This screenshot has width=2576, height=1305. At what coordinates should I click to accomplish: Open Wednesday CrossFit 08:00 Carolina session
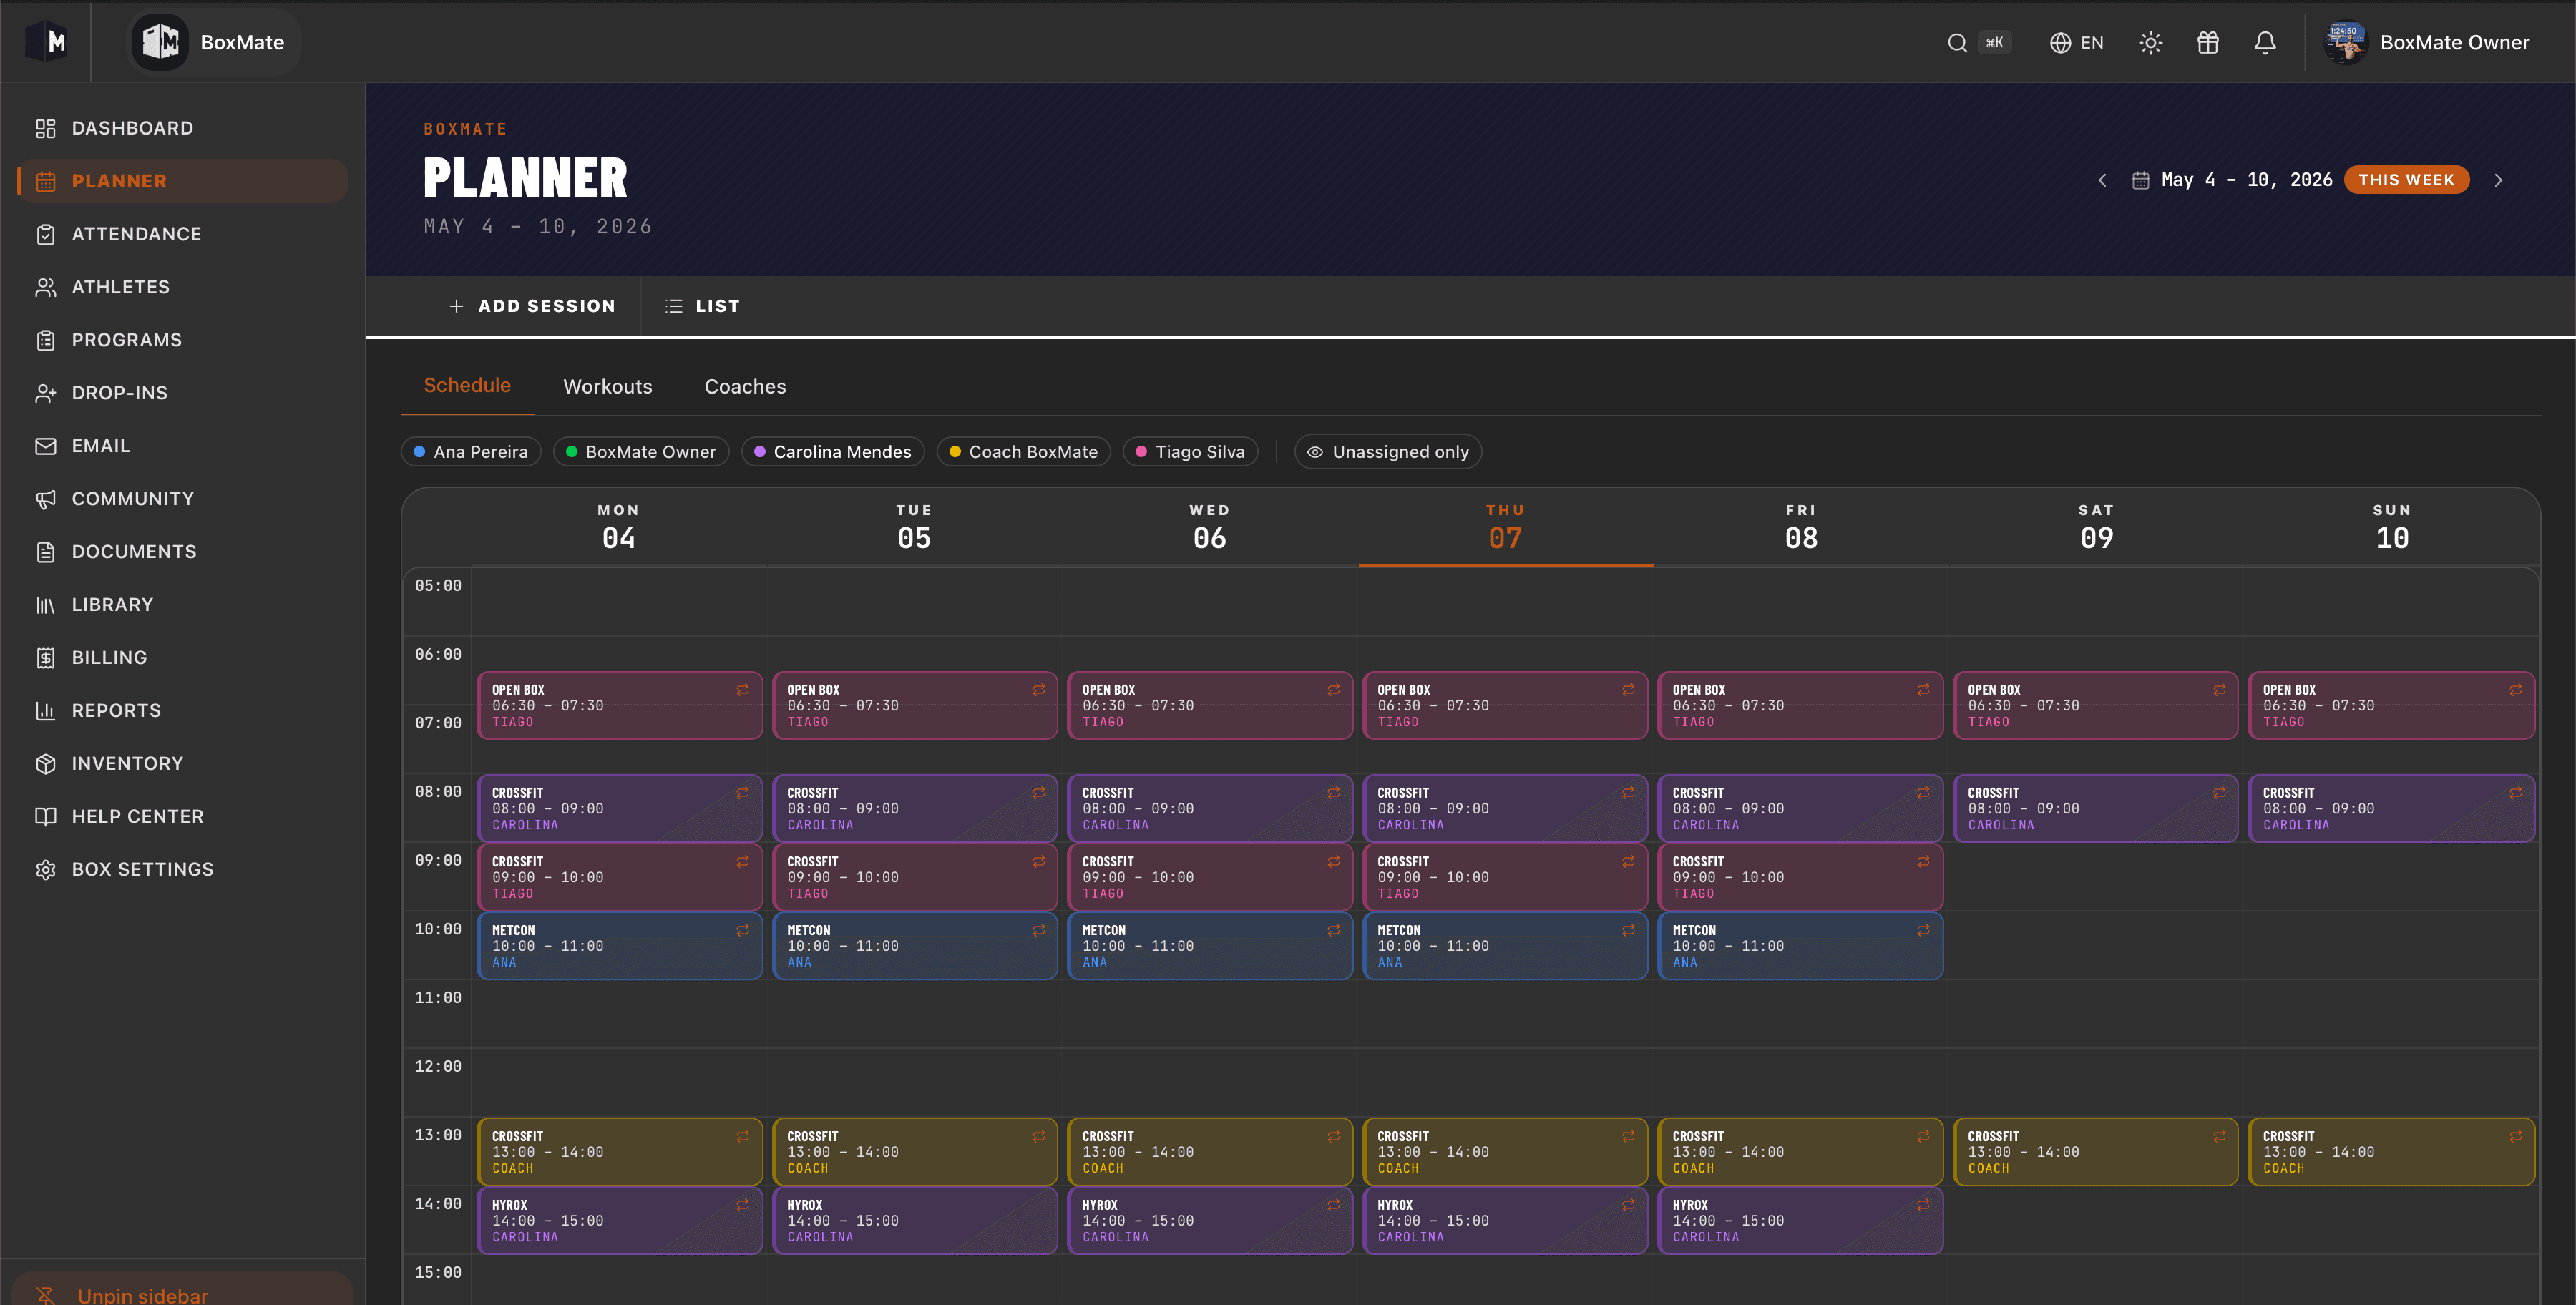click(1210, 809)
